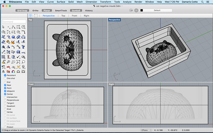Click the black layer color swatch
This screenshot has height=133, width=213.
click(142, 10)
